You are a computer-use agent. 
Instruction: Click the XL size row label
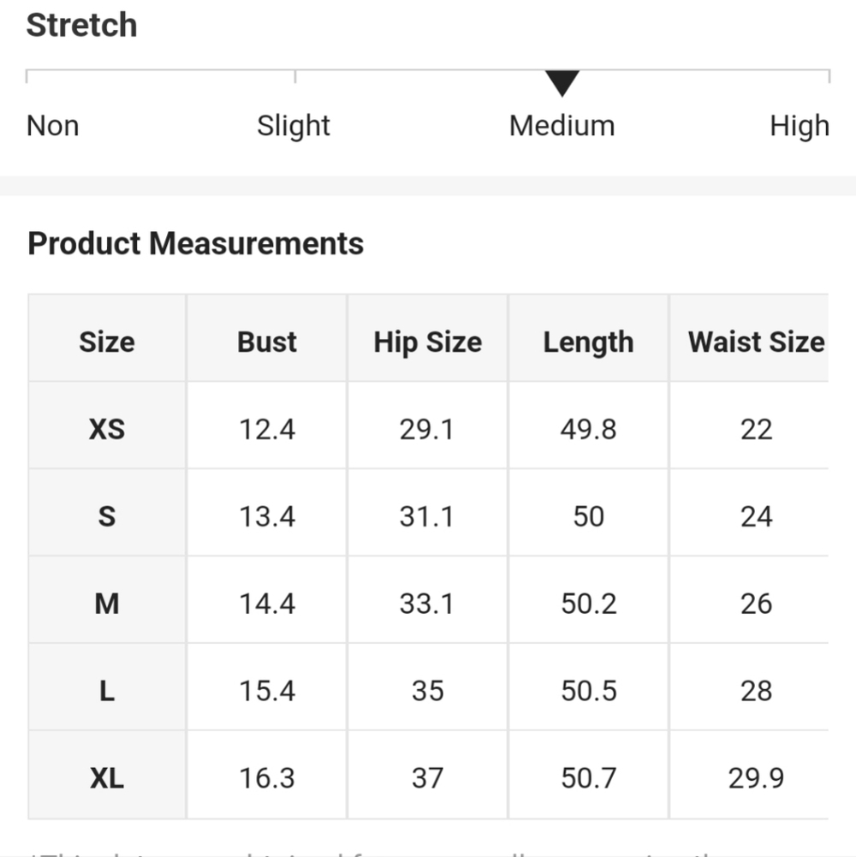pyautogui.click(x=107, y=778)
